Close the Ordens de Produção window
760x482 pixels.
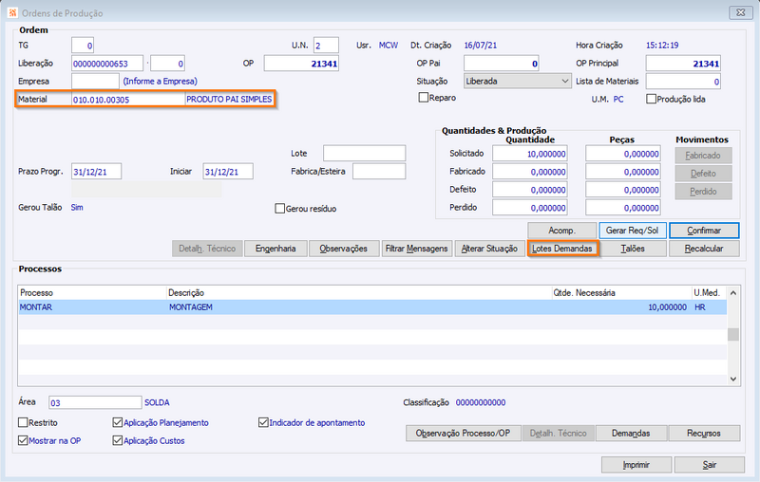pos(736,13)
